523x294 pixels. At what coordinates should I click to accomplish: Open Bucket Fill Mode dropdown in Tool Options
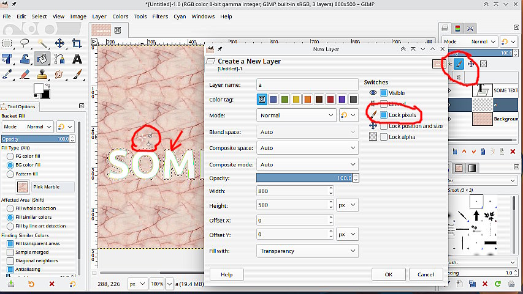click(x=28, y=127)
